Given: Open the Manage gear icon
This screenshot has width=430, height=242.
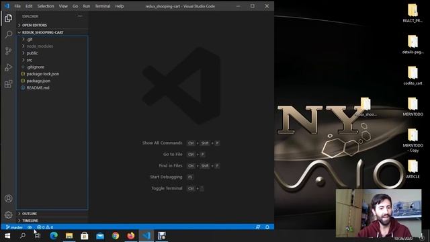Looking at the screenshot, I should 8,214.
